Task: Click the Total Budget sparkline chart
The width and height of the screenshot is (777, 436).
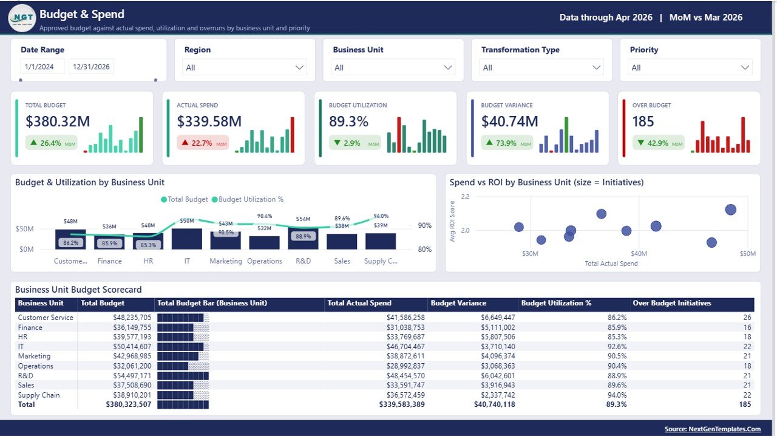Action: pyautogui.click(x=114, y=135)
